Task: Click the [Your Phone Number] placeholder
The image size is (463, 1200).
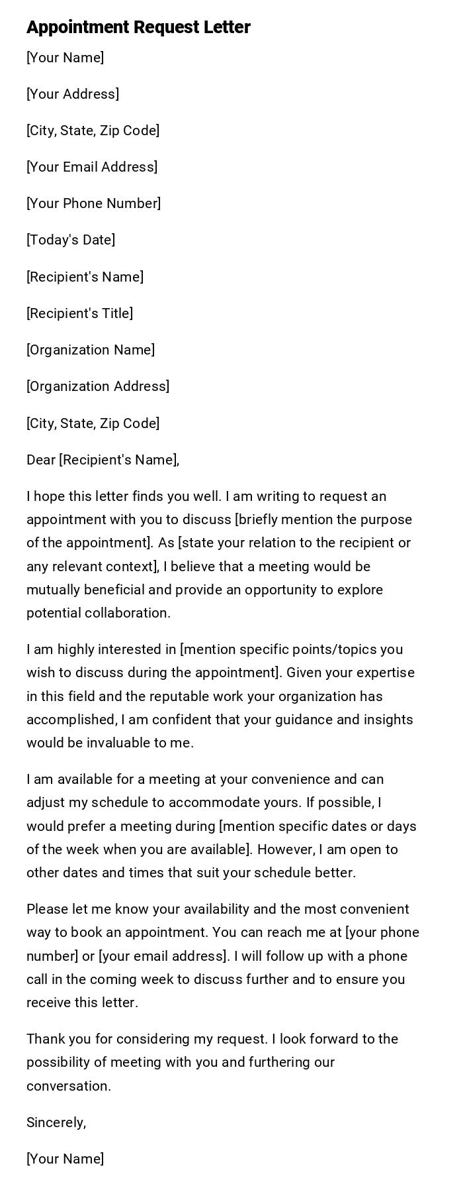Action: (93, 203)
